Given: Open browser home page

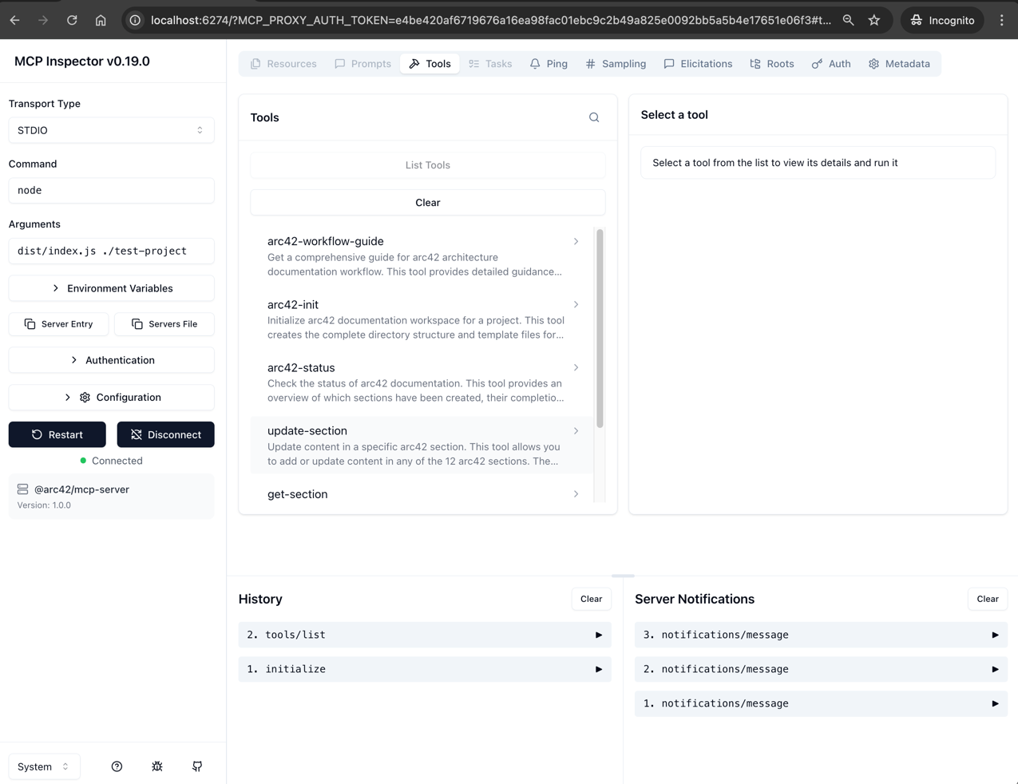Looking at the screenshot, I should (x=101, y=20).
